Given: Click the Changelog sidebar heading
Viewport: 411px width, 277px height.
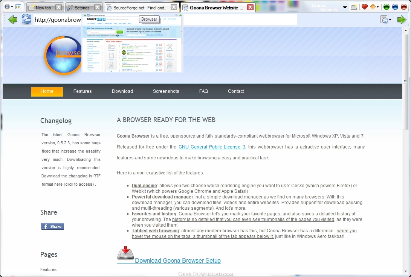Looking at the screenshot, I should point(56,121).
